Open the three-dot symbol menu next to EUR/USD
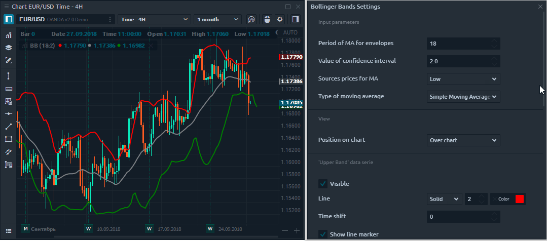This screenshot has height=241, width=547. click(x=110, y=19)
